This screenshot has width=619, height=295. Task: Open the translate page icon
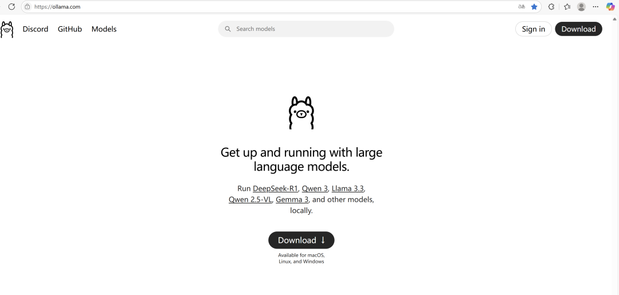[522, 7]
